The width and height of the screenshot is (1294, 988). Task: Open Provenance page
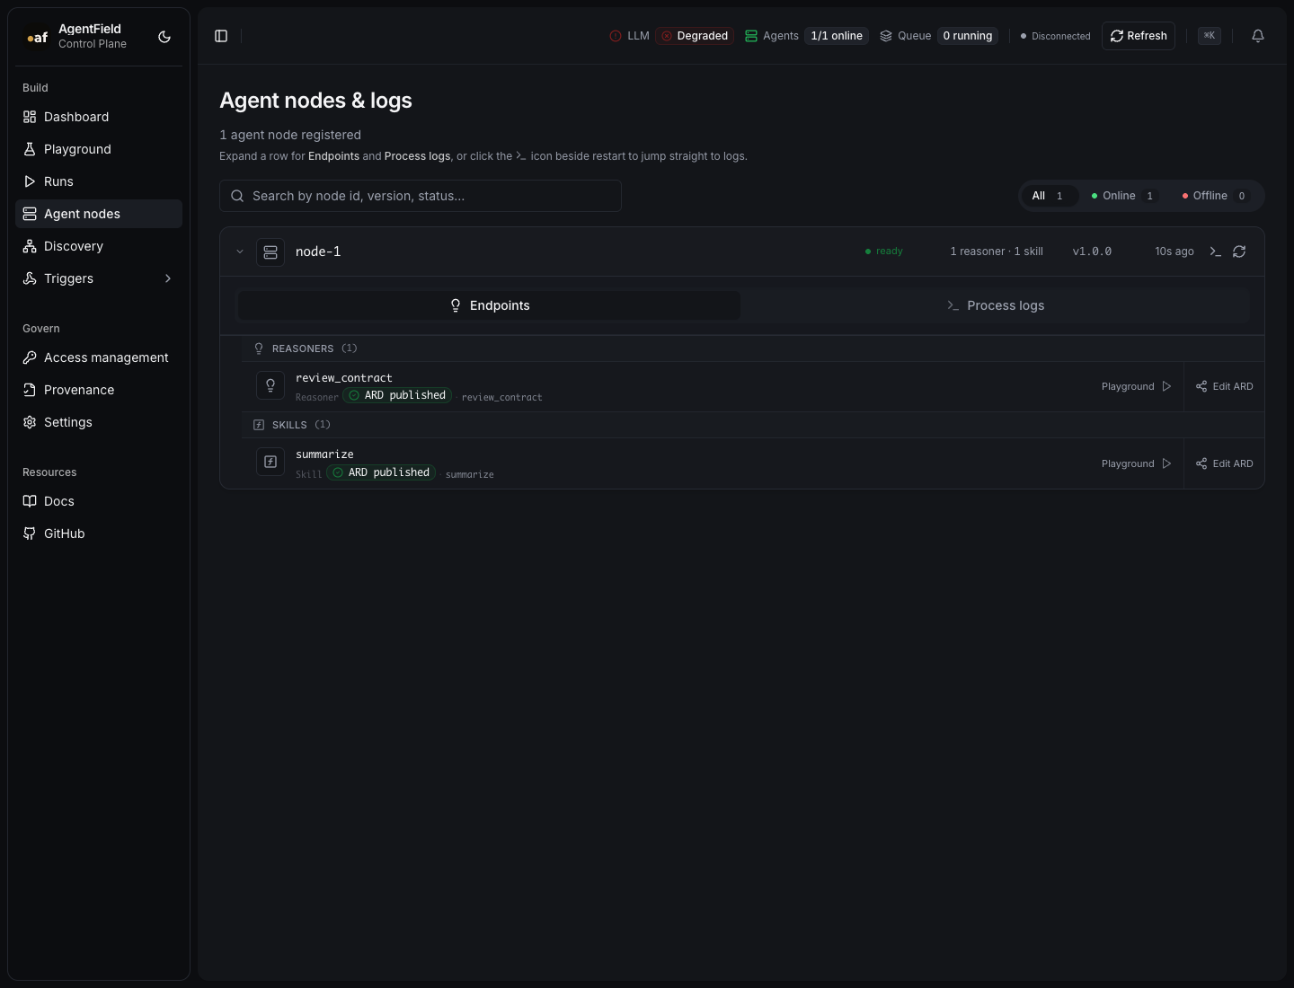(99, 390)
